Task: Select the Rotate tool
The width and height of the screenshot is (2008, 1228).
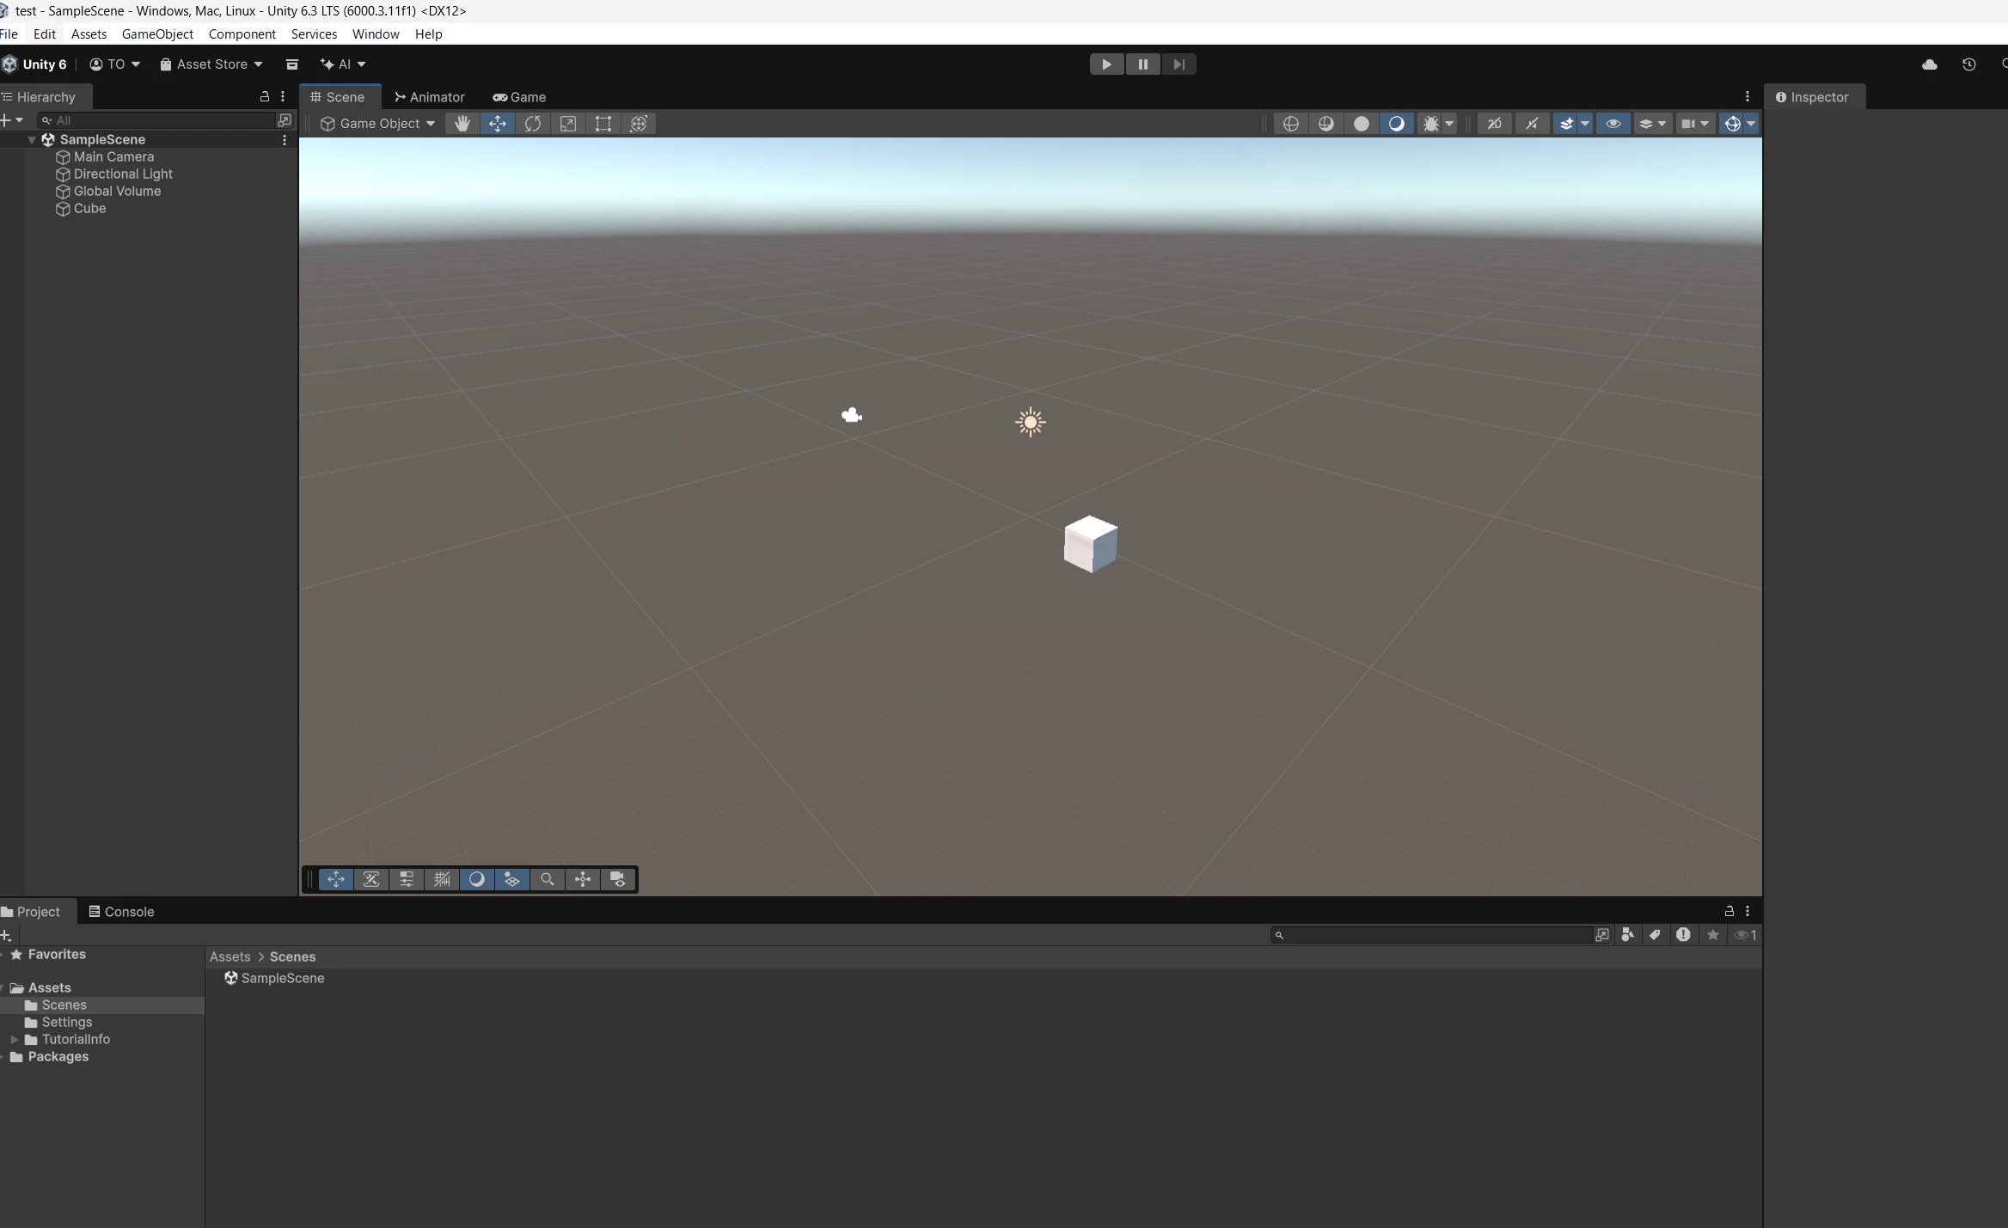Action: 533,124
